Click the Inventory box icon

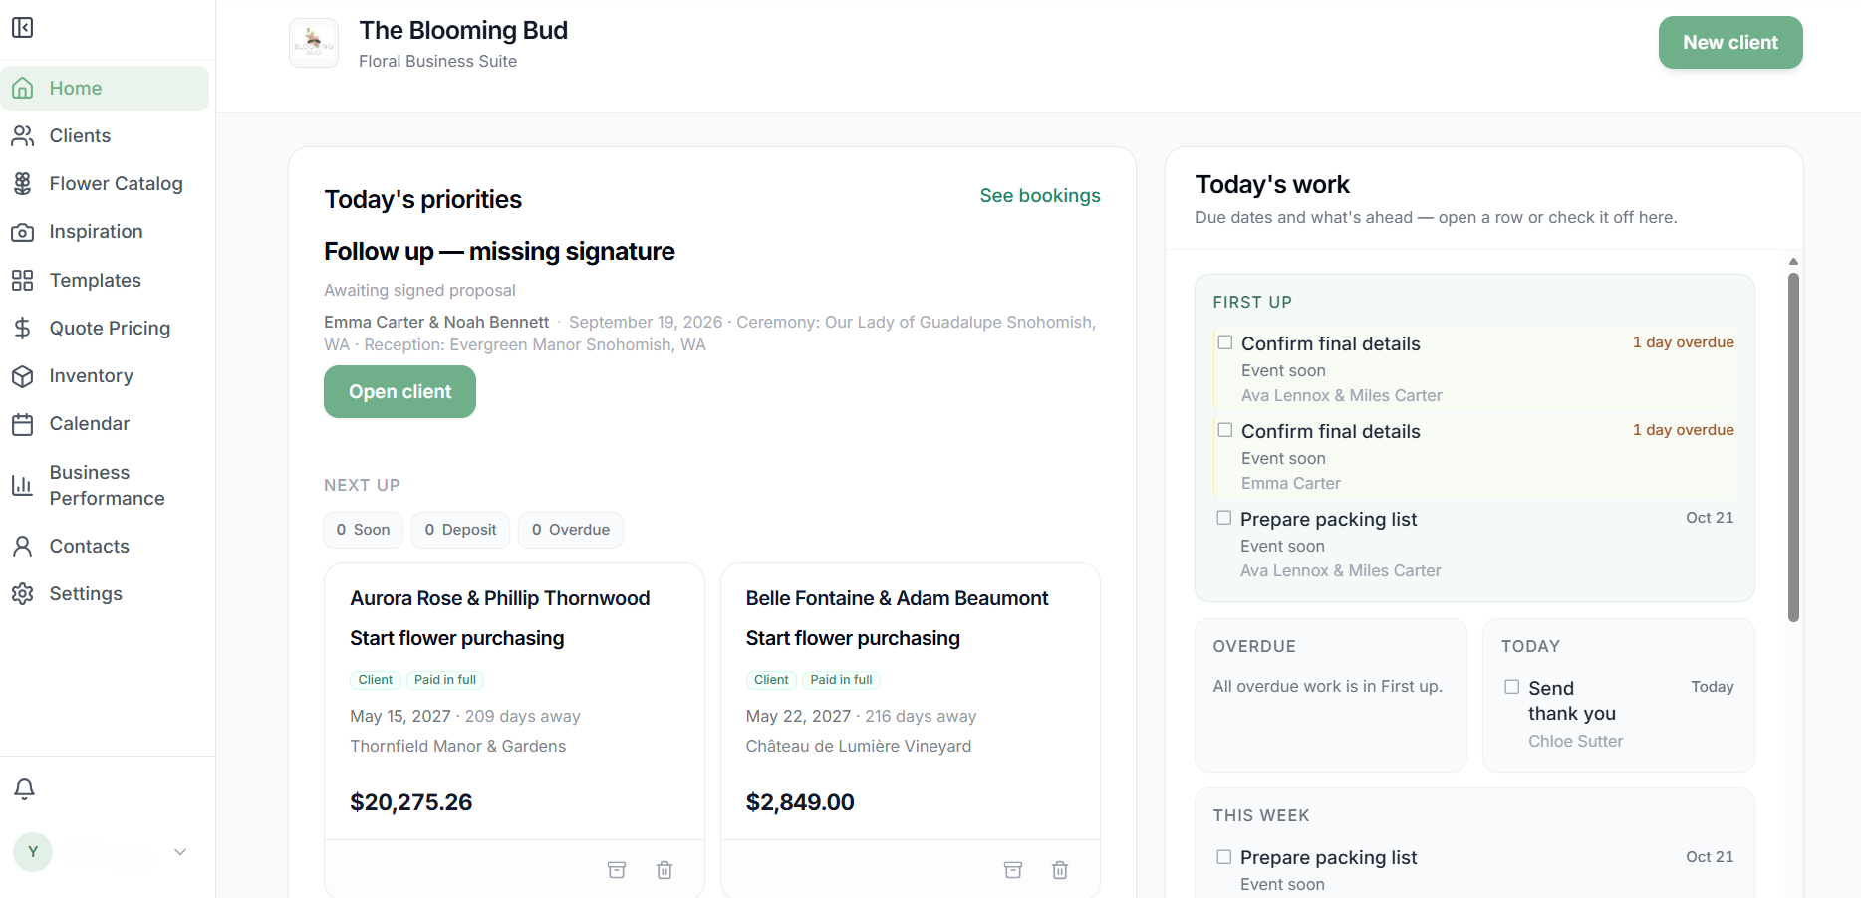click(22, 376)
